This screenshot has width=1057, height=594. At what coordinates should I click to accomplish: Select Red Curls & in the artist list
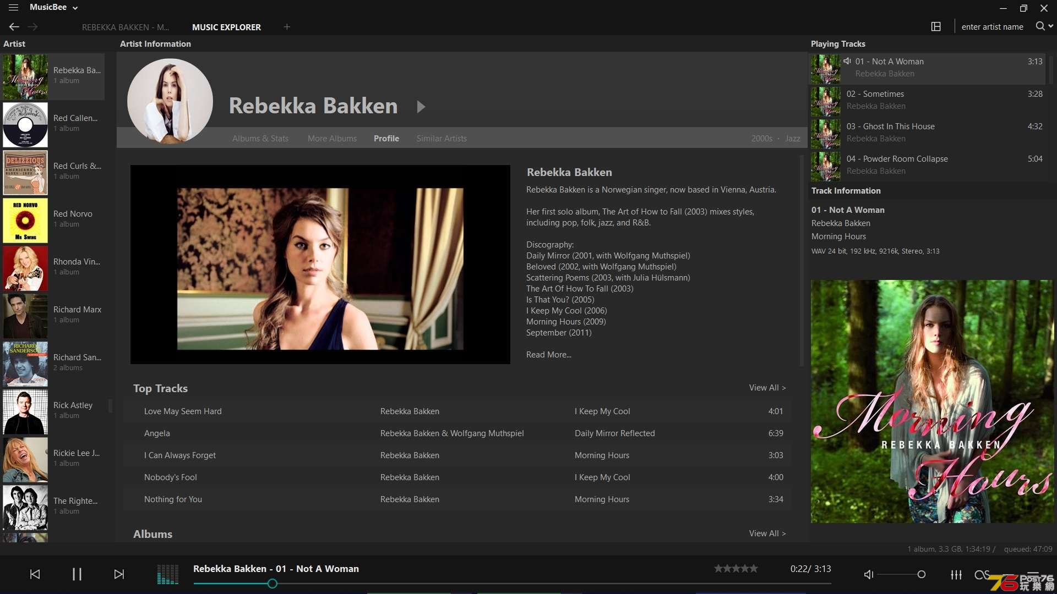tap(53, 172)
